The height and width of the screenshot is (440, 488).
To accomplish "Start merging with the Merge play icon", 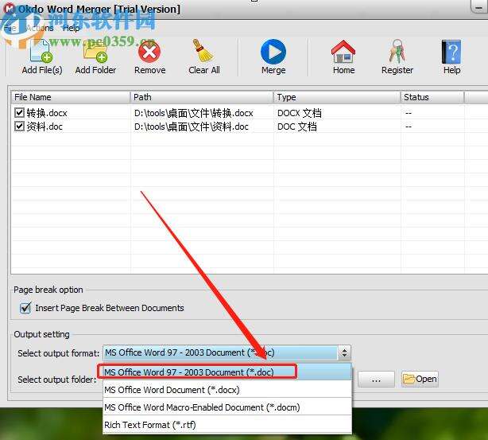I will click(273, 52).
